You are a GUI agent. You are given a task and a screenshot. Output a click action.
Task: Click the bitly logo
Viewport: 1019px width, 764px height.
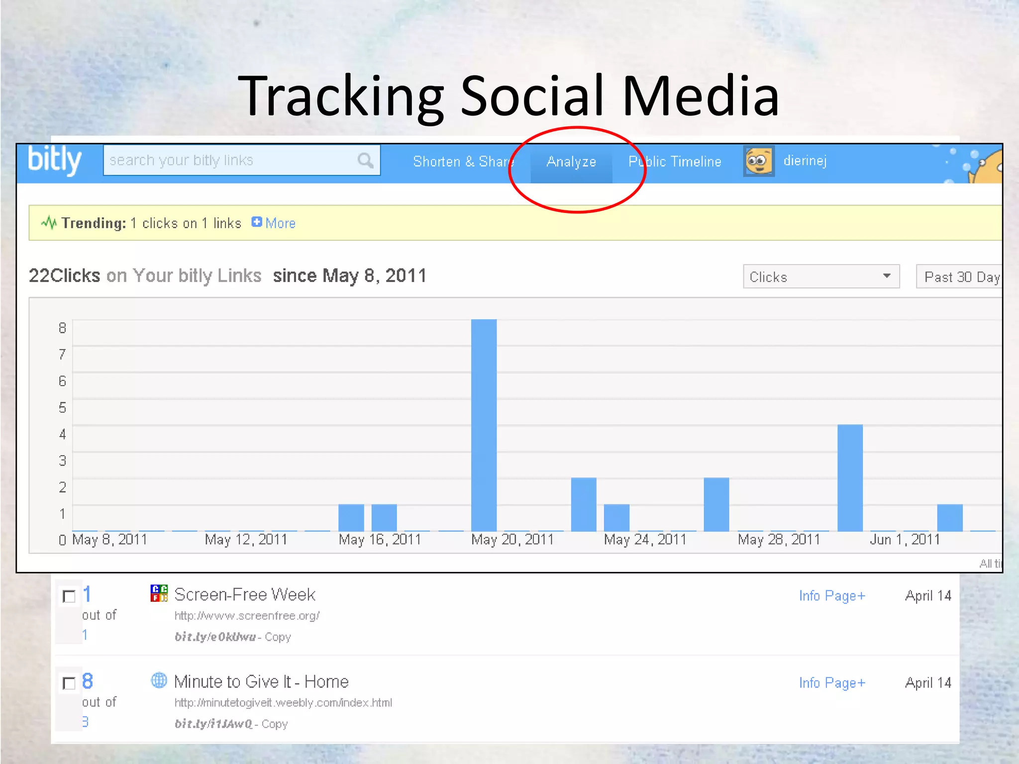54,160
